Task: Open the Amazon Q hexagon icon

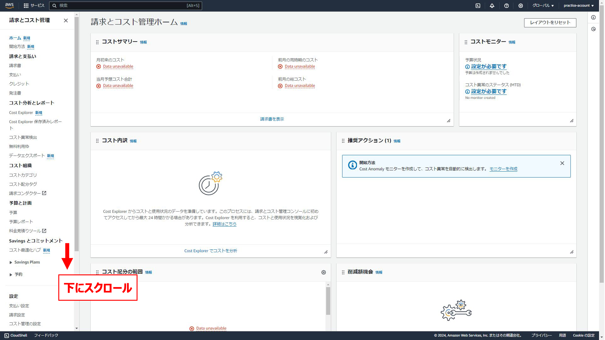Action: click(x=593, y=29)
